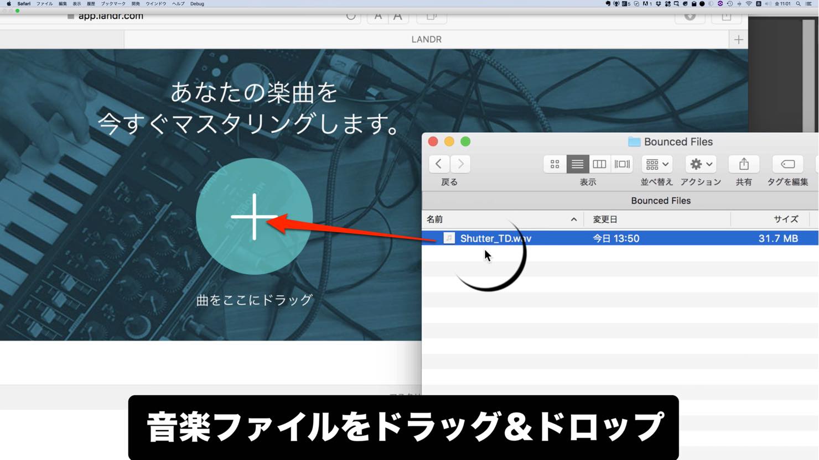
Task: Switch Finder to list view
Action: coord(577,164)
